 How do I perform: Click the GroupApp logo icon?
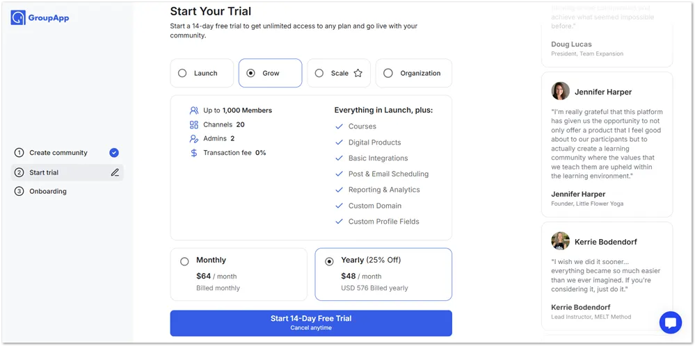coord(18,17)
